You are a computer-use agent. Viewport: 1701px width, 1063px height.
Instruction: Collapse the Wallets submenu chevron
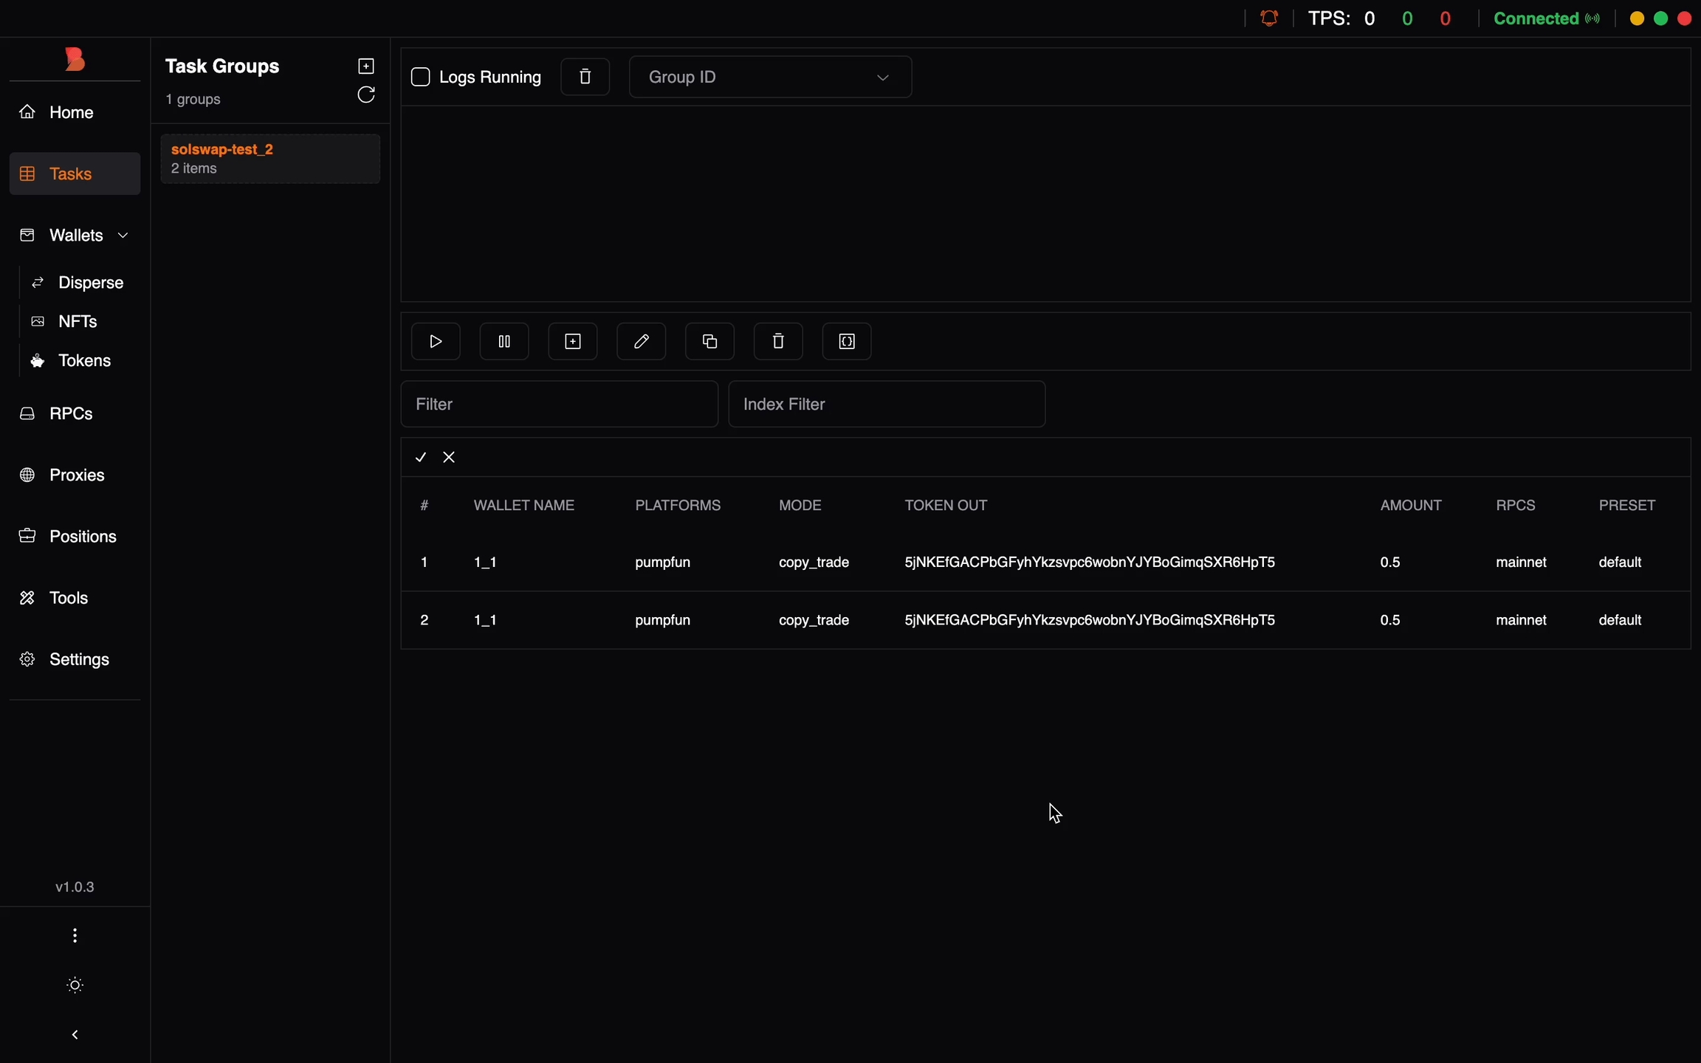(123, 235)
